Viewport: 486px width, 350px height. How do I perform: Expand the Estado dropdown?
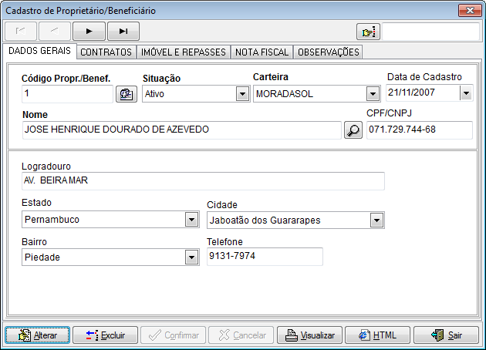point(191,220)
